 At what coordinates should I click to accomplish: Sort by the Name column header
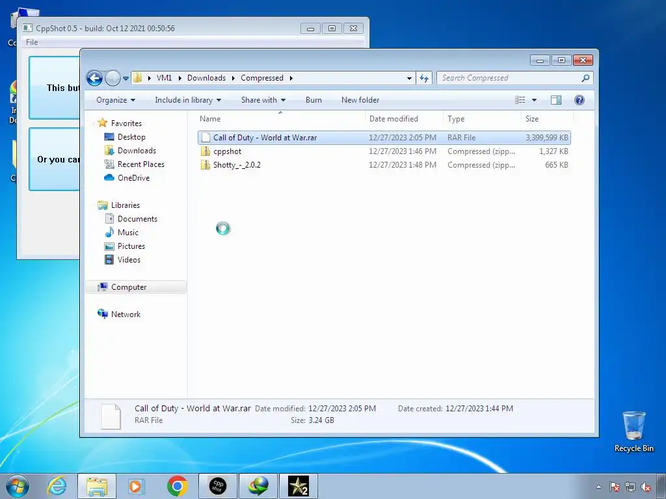[280, 119]
